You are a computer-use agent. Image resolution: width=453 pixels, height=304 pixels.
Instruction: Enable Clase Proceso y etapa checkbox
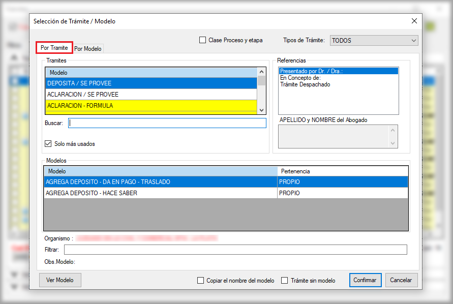pyautogui.click(x=203, y=40)
